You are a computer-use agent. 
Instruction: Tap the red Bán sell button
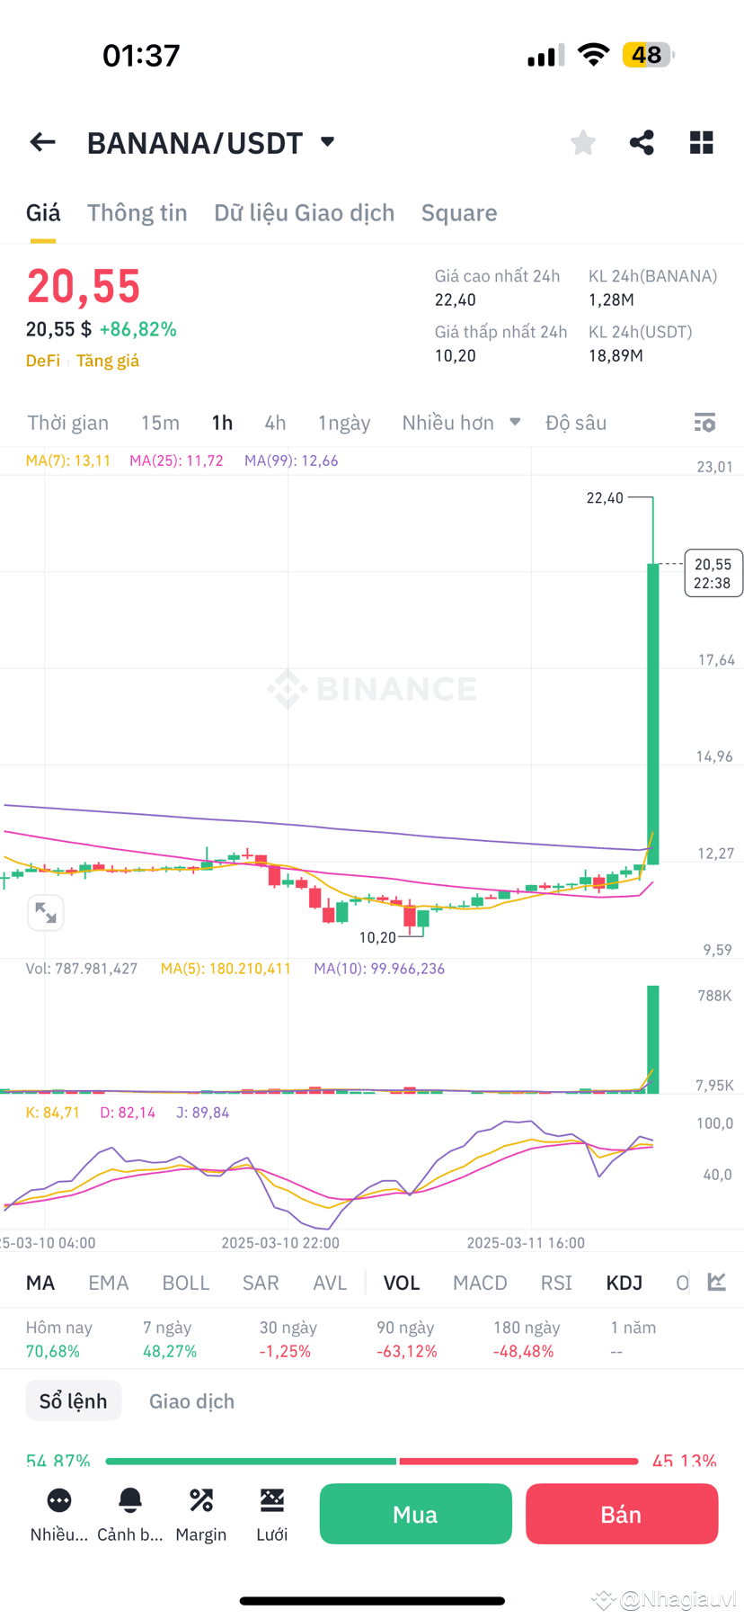tap(622, 1514)
